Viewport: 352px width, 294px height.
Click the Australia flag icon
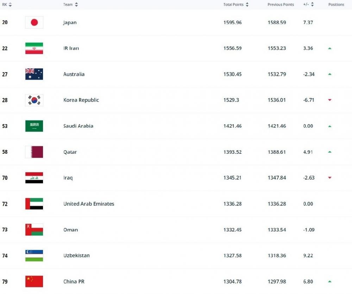pos(34,74)
